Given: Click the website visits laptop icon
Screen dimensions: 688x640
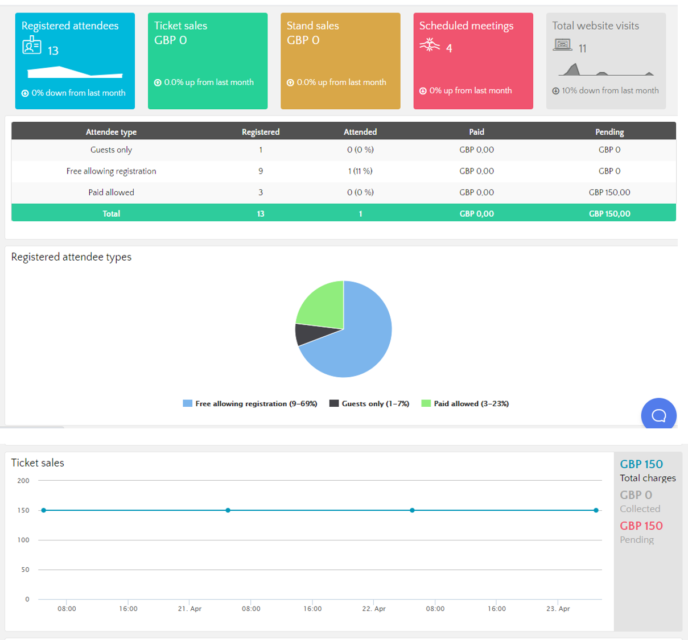Looking at the screenshot, I should [x=562, y=45].
